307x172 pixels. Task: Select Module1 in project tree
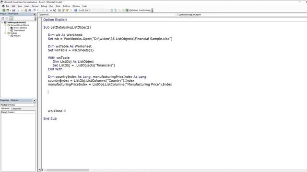click(17, 36)
